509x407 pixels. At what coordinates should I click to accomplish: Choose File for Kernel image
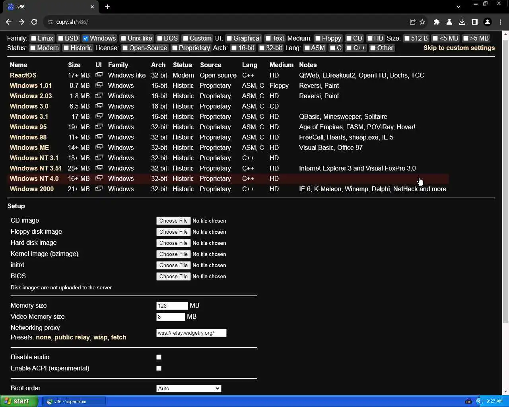tap(173, 254)
